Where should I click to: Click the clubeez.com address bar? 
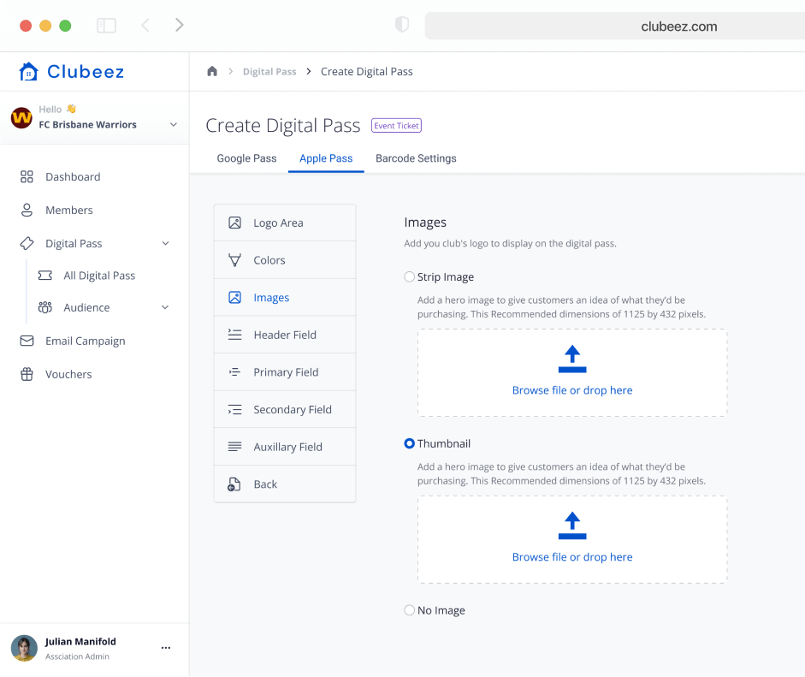613,26
